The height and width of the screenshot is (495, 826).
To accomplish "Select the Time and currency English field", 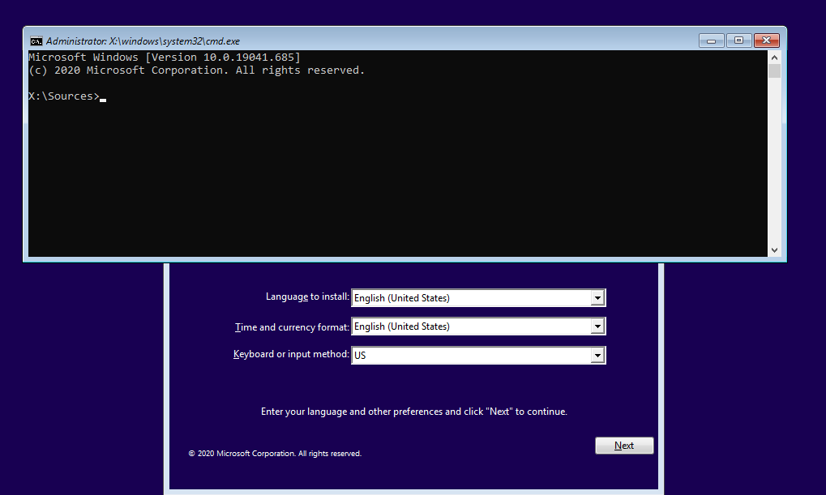I will coord(470,326).
